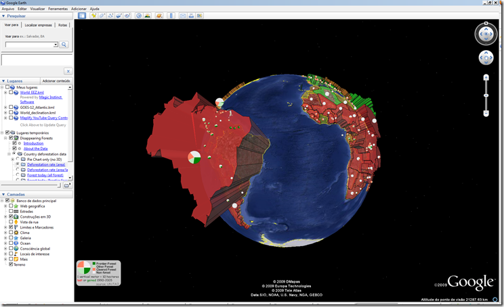Screen dimensions: 504x307
Task: Check the World_EEZ.kml checkbox
Action: 12,93
